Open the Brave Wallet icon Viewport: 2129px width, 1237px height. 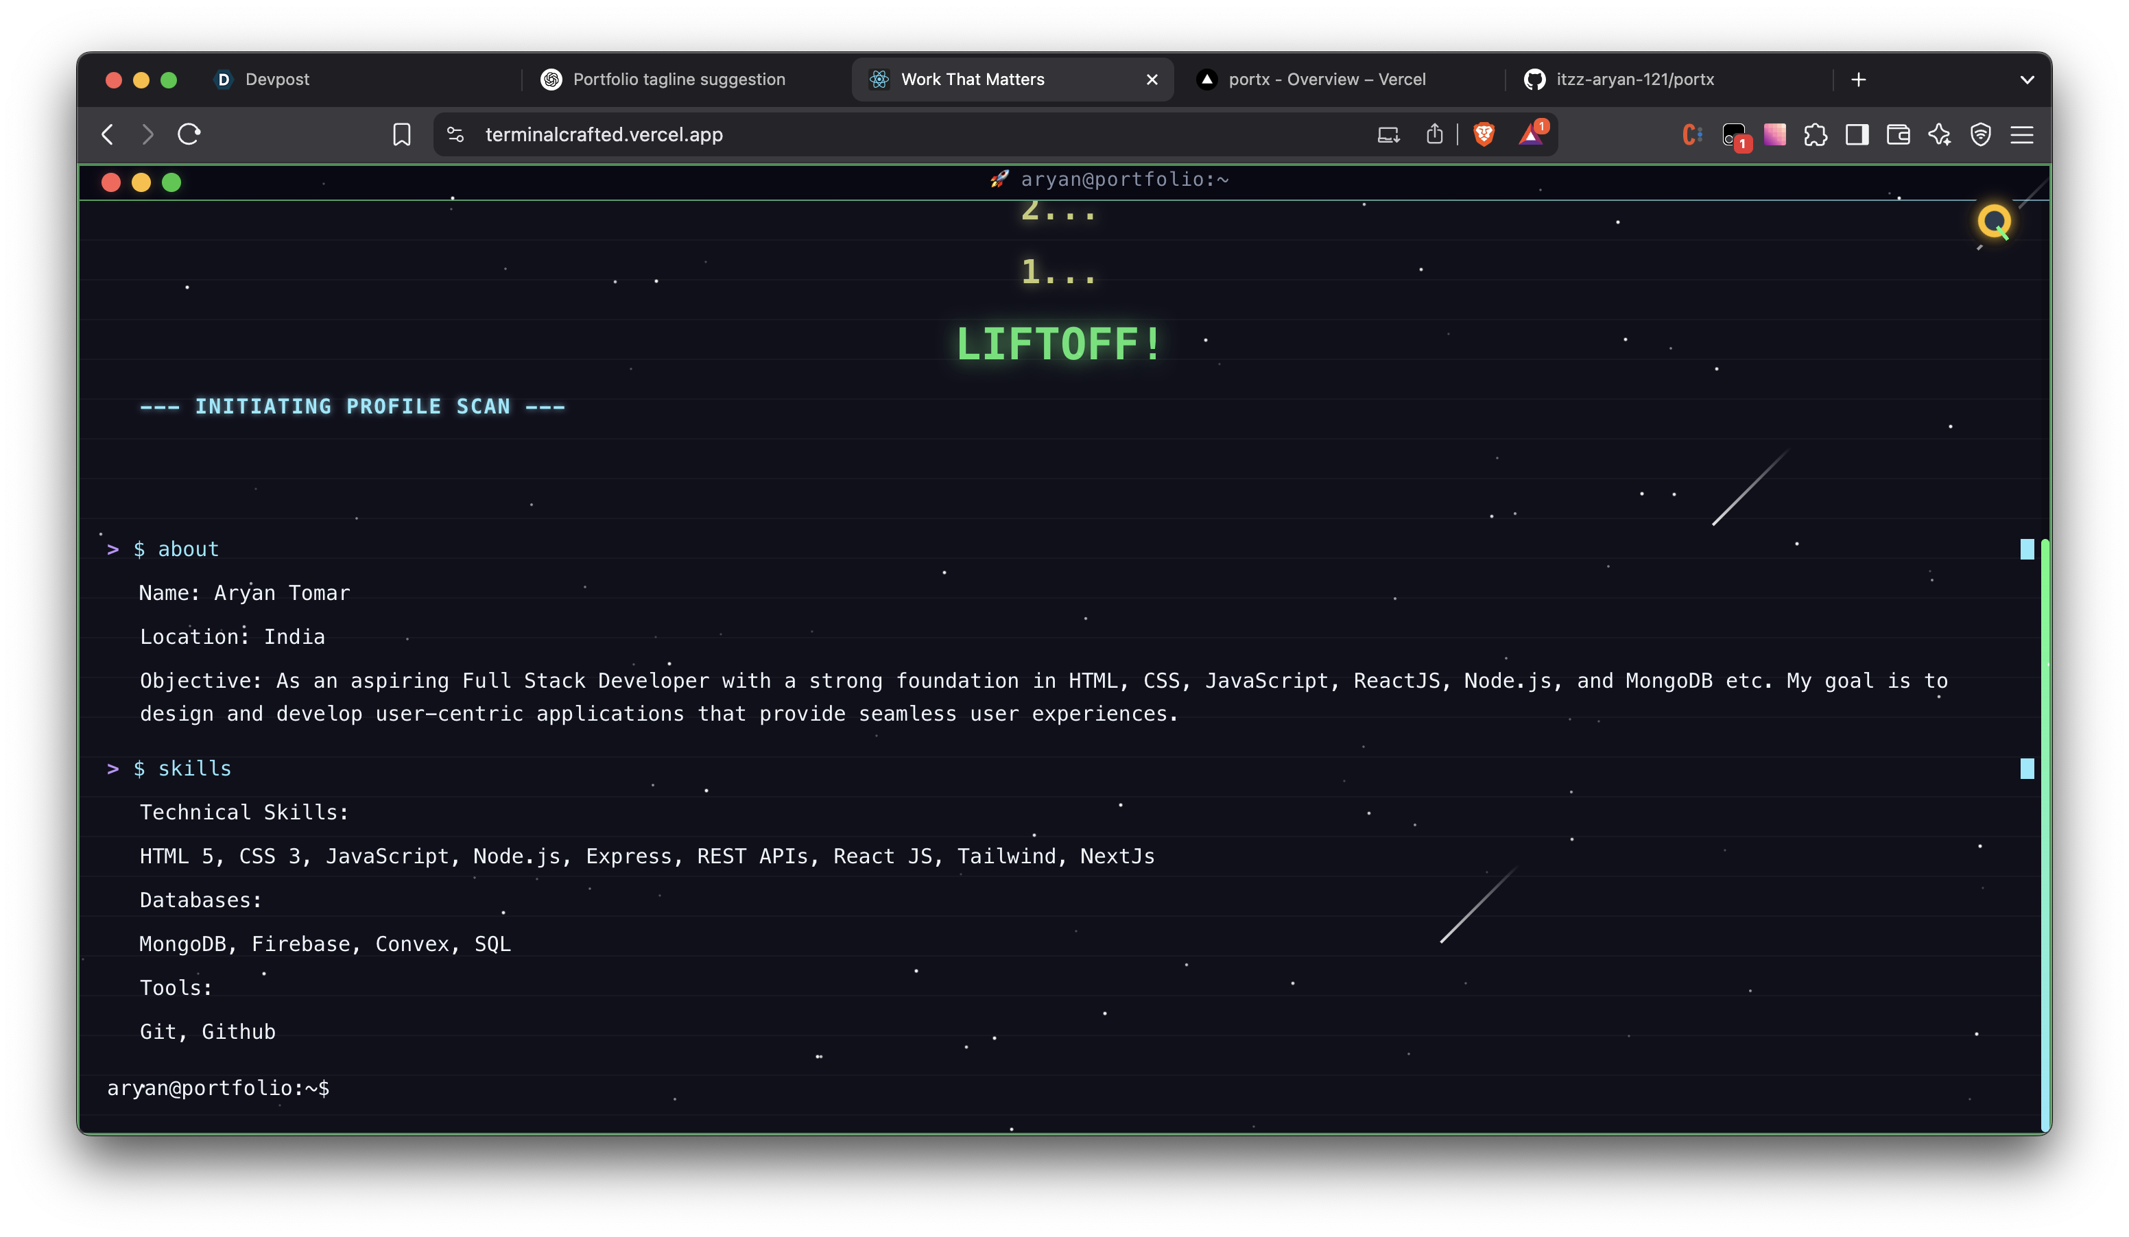point(1898,134)
